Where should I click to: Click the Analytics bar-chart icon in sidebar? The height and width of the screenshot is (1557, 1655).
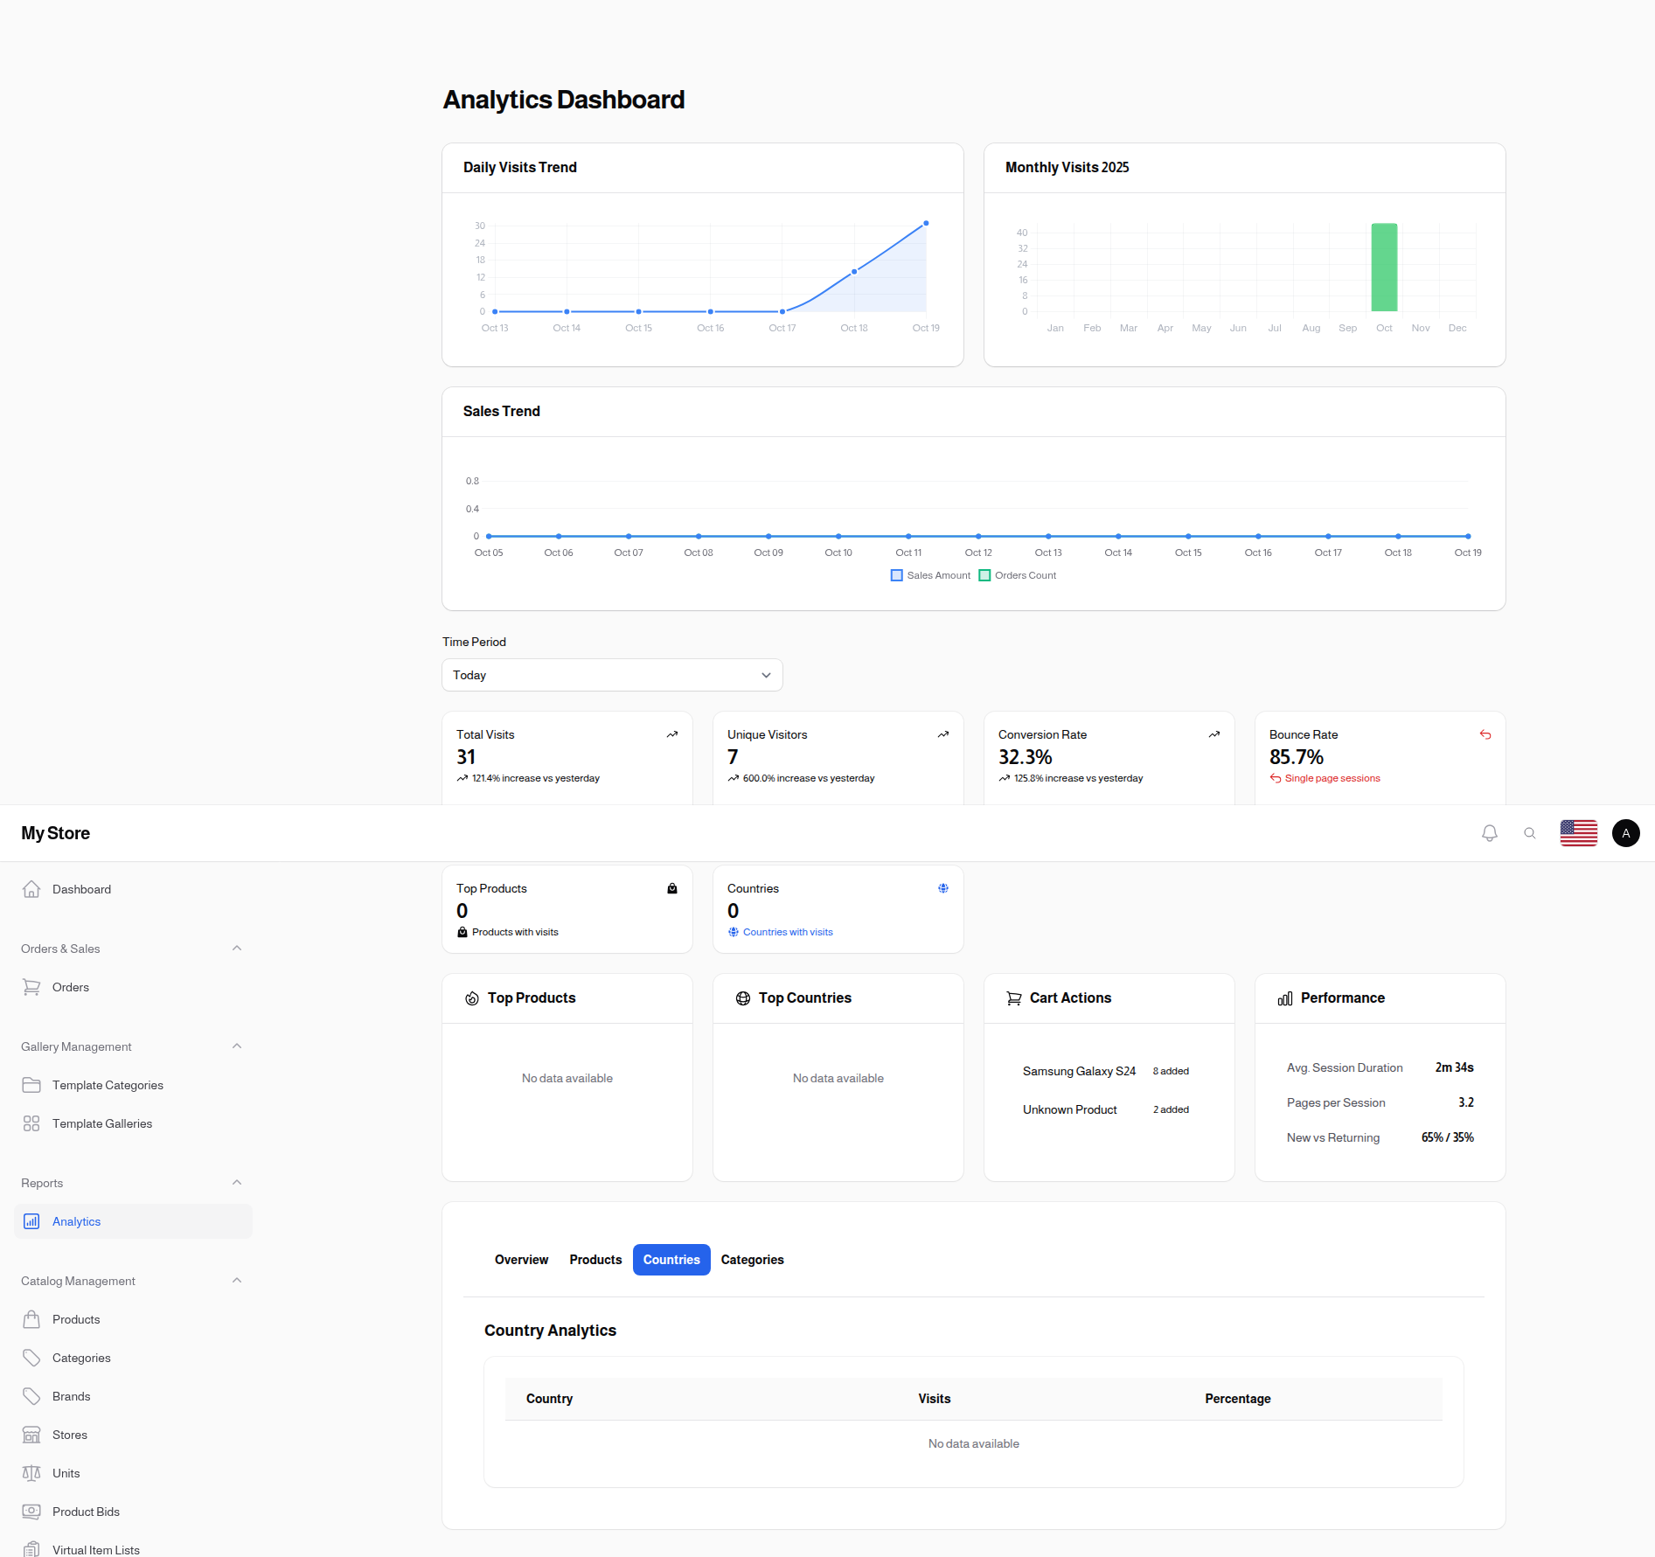click(x=31, y=1220)
